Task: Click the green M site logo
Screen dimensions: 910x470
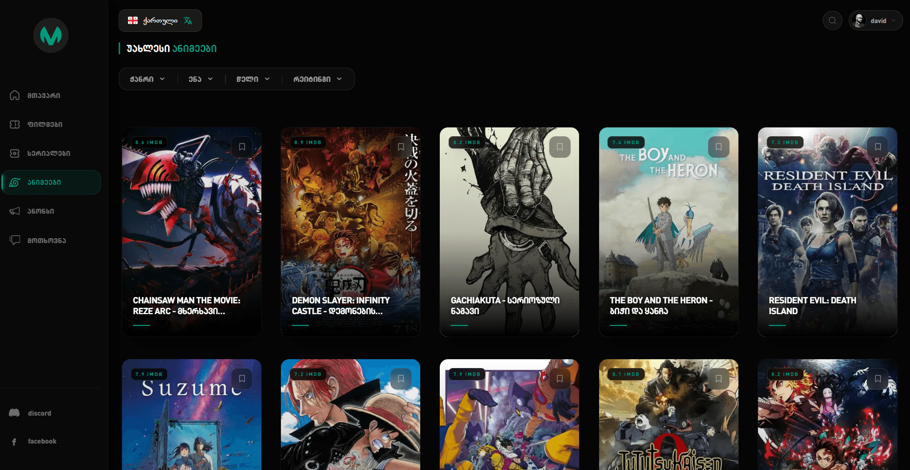Action: (x=51, y=35)
